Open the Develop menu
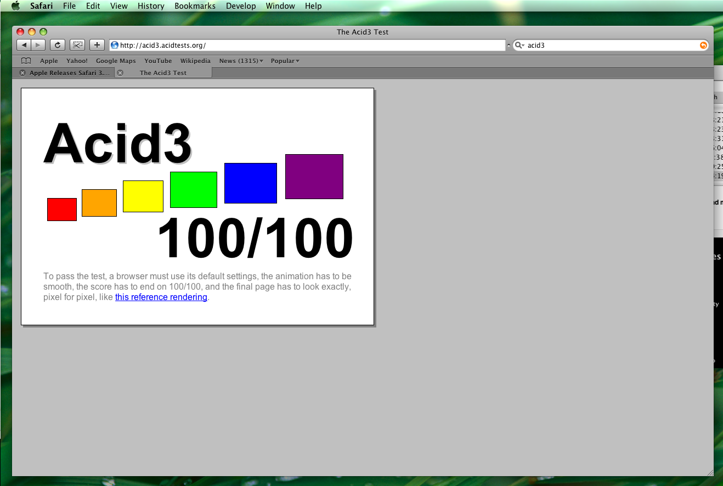 (x=240, y=6)
